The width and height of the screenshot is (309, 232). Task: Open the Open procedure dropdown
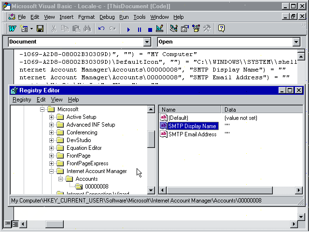296,42
